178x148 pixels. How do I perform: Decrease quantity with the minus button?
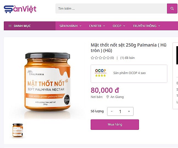pos(112,111)
